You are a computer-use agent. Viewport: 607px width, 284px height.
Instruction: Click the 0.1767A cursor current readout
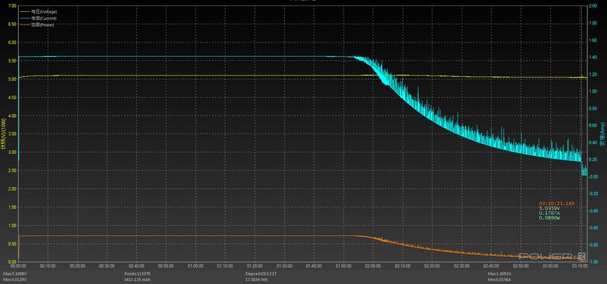(x=549, y=213)
